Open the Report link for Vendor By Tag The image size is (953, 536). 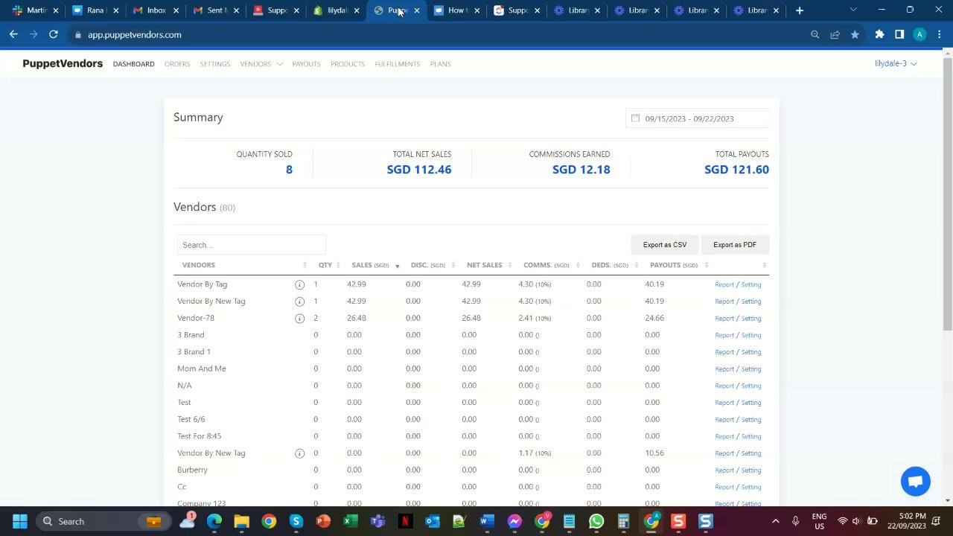724,284
